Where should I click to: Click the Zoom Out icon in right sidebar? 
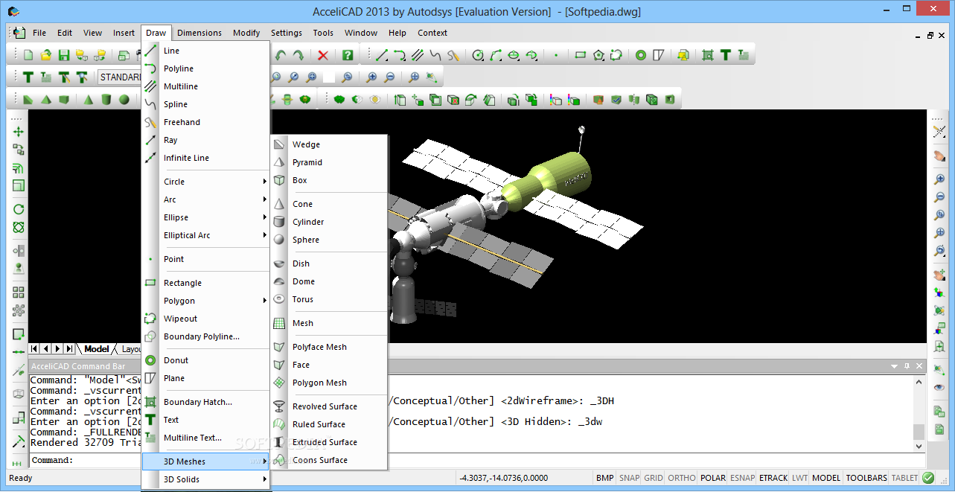click(x=939, y=197)
